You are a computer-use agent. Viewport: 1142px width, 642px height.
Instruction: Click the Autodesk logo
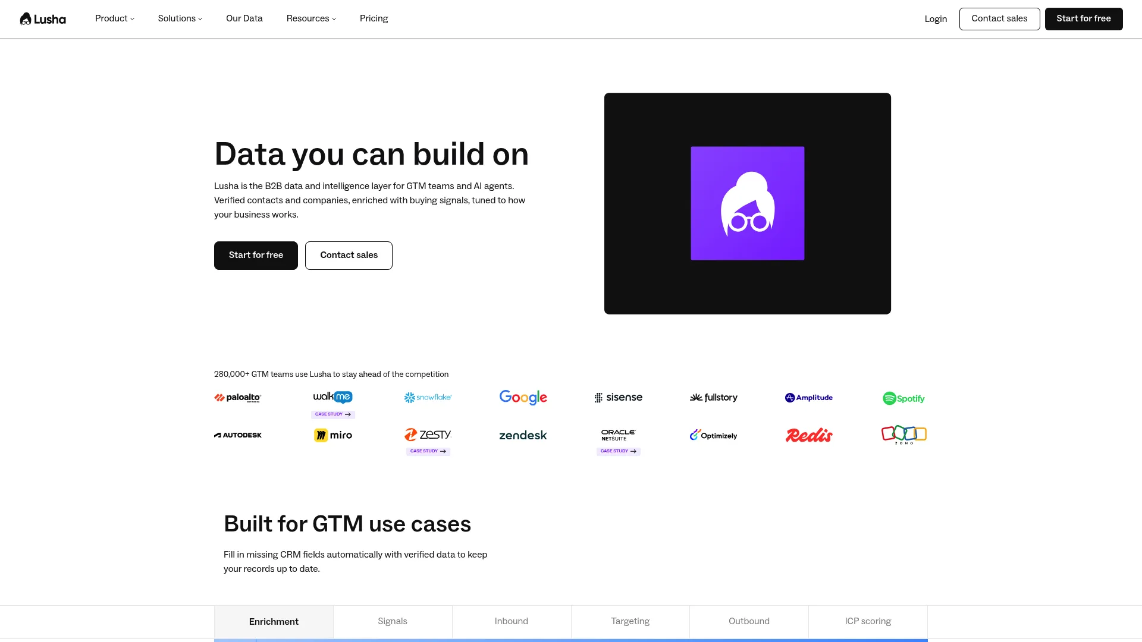click(x=238, y=435)
